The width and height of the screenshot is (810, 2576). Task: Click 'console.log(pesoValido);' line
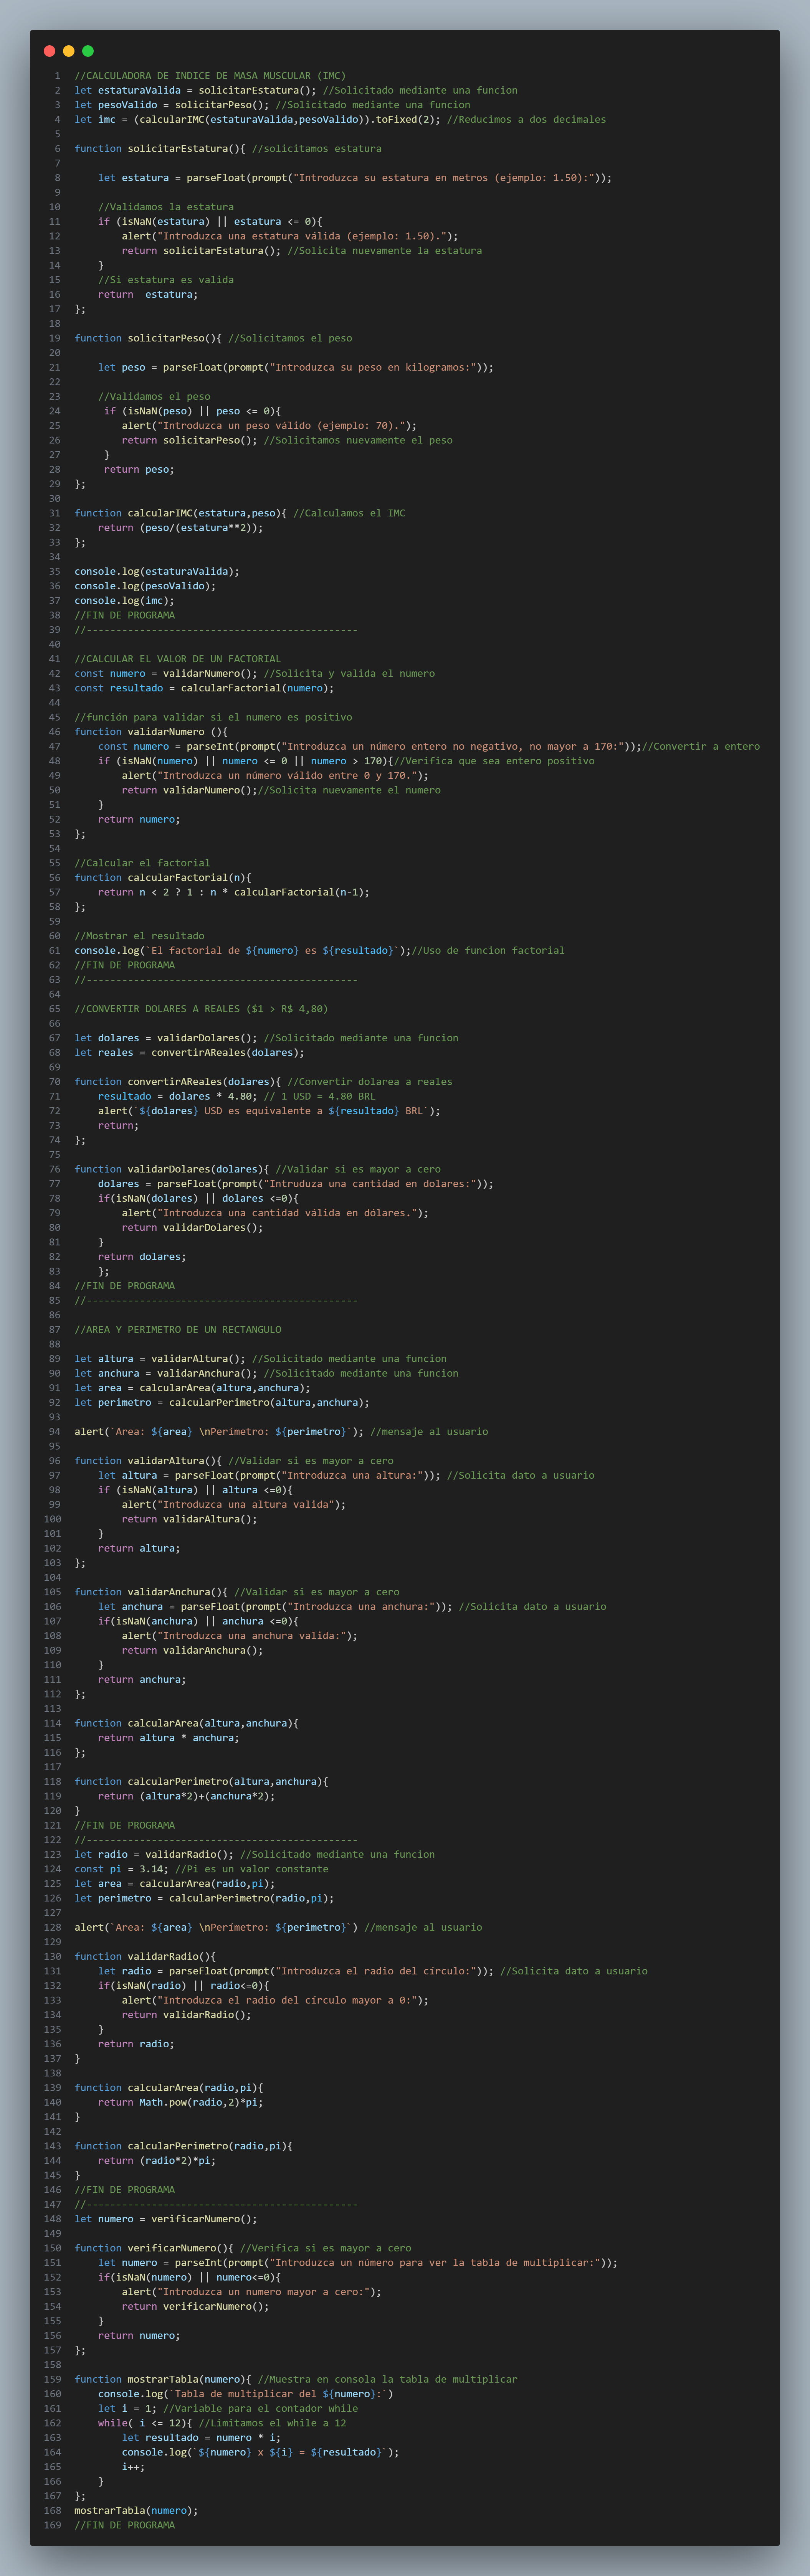coord(145,586)
